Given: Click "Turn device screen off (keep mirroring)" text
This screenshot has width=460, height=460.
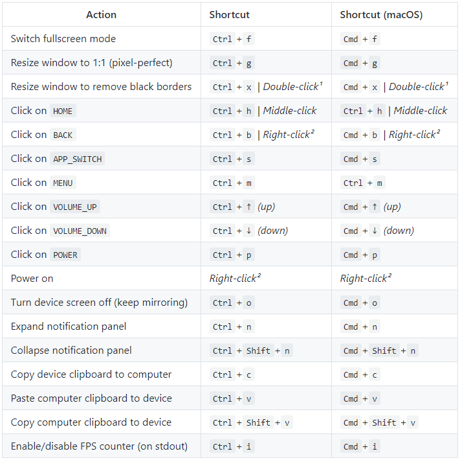Looking at the screenshot, I should click(x=98, y=303).
